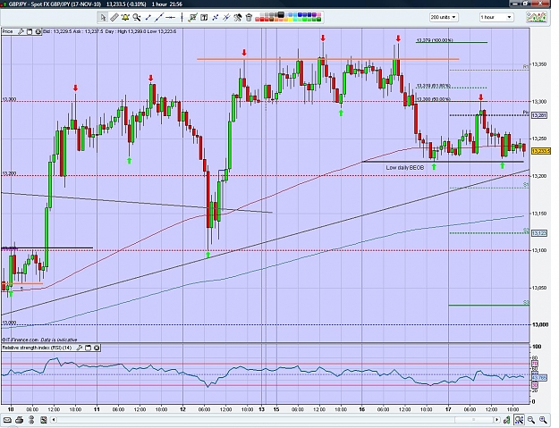Click the 13,281 price label on axis
The width and height of the screenshot is (559, 428).
tap(538, 115)
